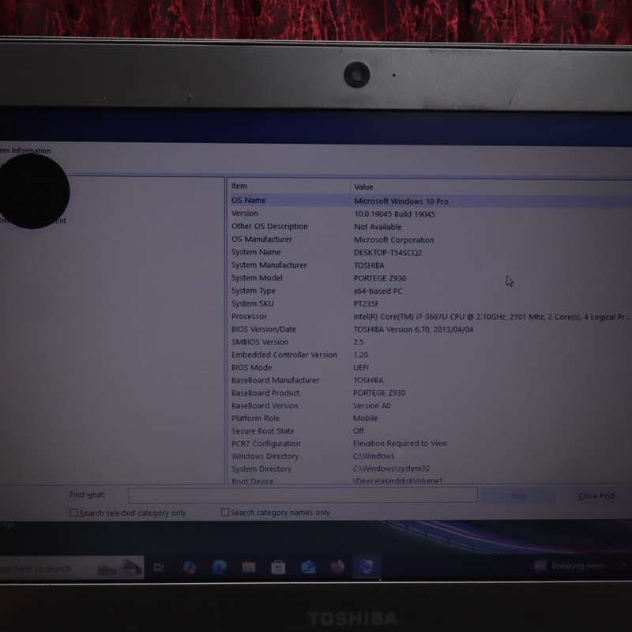Click the Intel Core i7-3687U processor value
Image resolution: width=632 pixels, height=632 pixels.
click(x=491, y=317)
